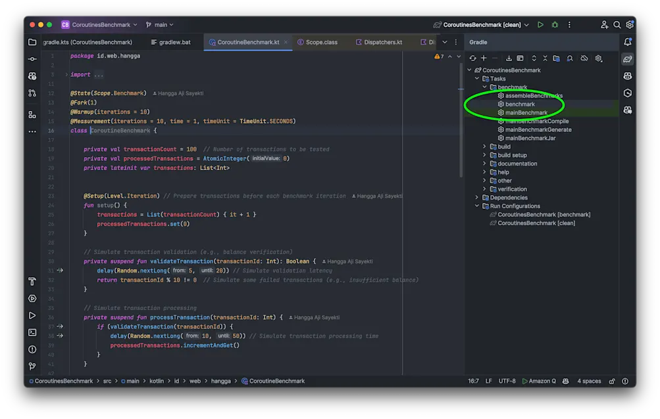The height and width of the screenshot is (419, 660).
Task: Open Search Everywhere magnifier
Action: click(x=617, y=25)
